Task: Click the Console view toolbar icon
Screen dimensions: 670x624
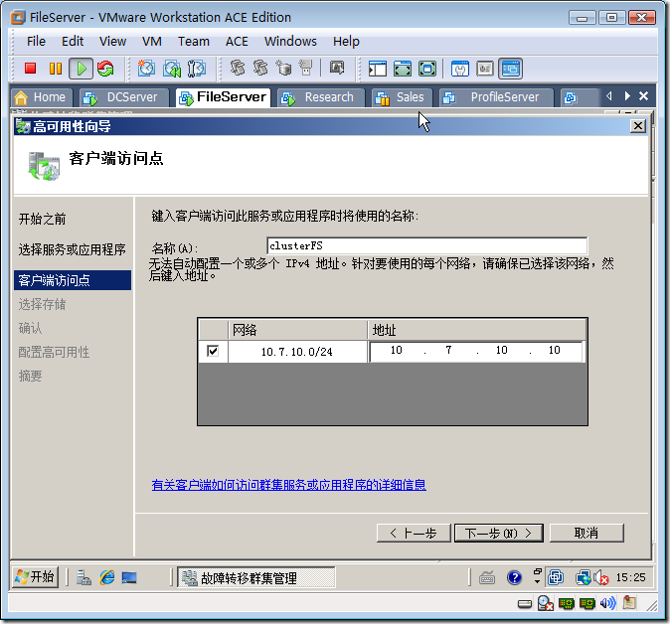Action: (x=510, y=69)
